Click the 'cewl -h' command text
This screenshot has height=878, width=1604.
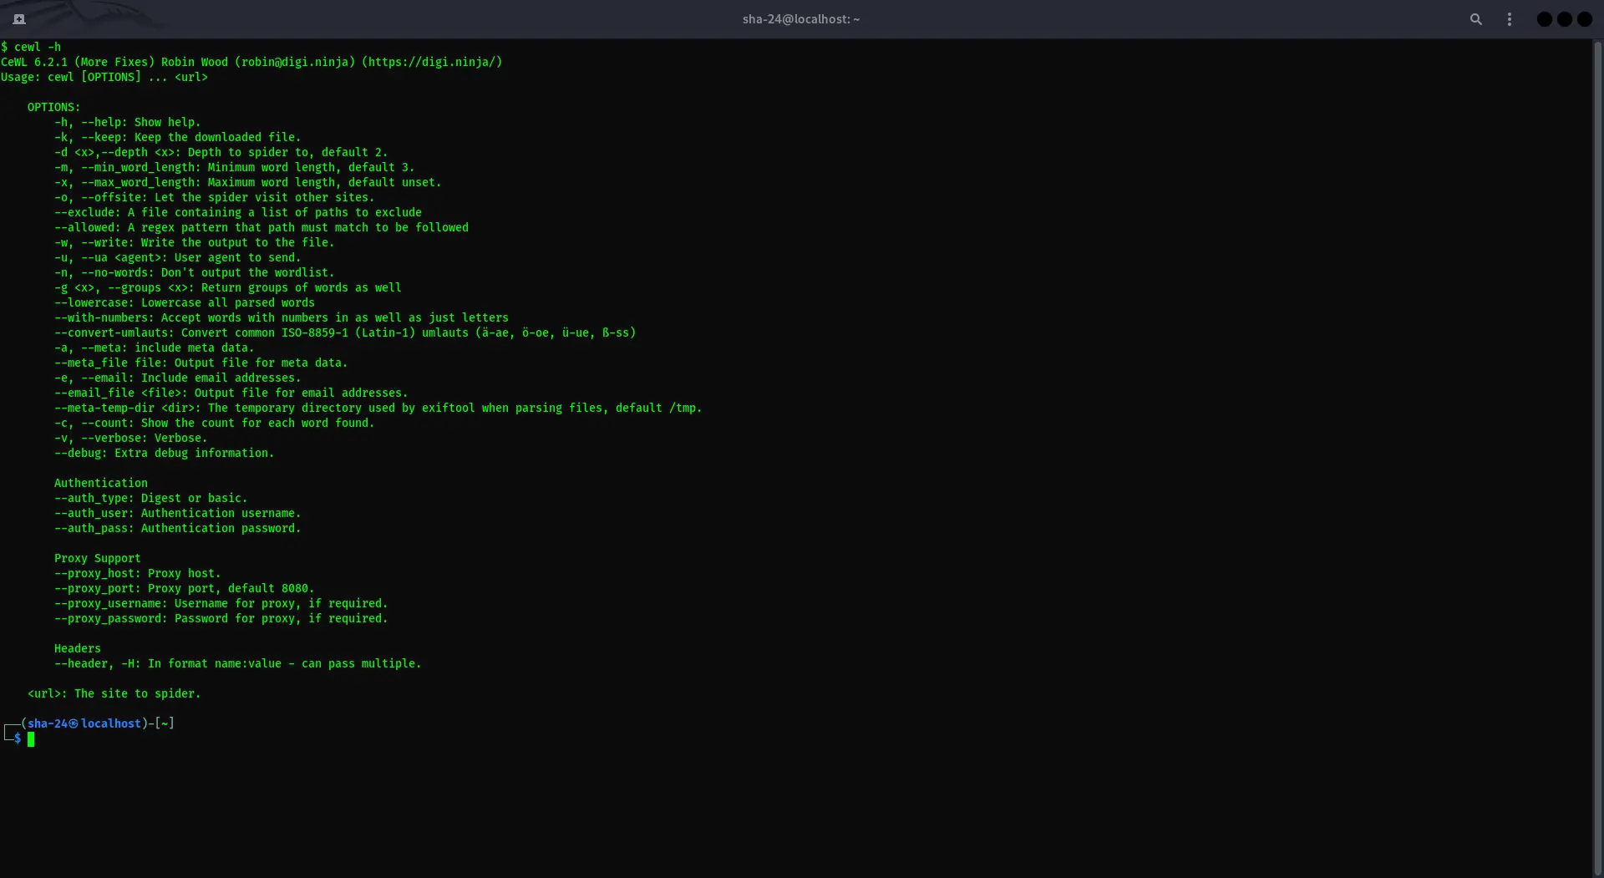pos(37,47)
